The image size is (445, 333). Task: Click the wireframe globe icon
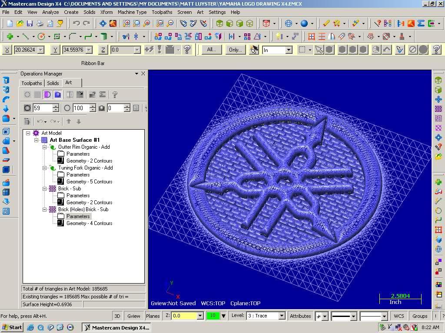point(289,23)
